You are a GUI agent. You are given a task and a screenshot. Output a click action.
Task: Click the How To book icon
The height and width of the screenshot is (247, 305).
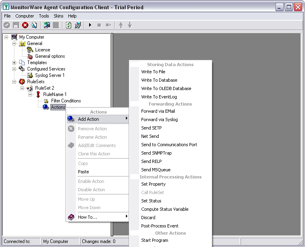click(71, 217)
